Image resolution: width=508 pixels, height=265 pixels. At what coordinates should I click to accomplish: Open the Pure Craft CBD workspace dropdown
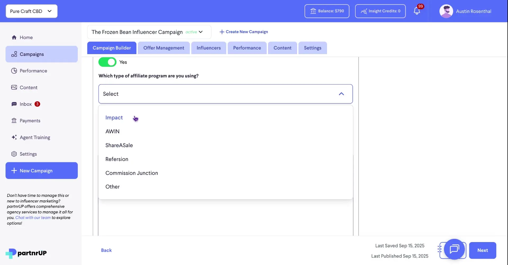tap(31, 11)
